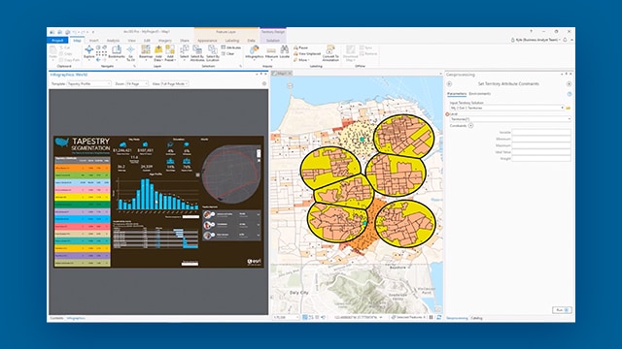Open the Level Territories dropdown
Image resolution: width=622 pixels, height=349 pixels.
tap(510, 119)
